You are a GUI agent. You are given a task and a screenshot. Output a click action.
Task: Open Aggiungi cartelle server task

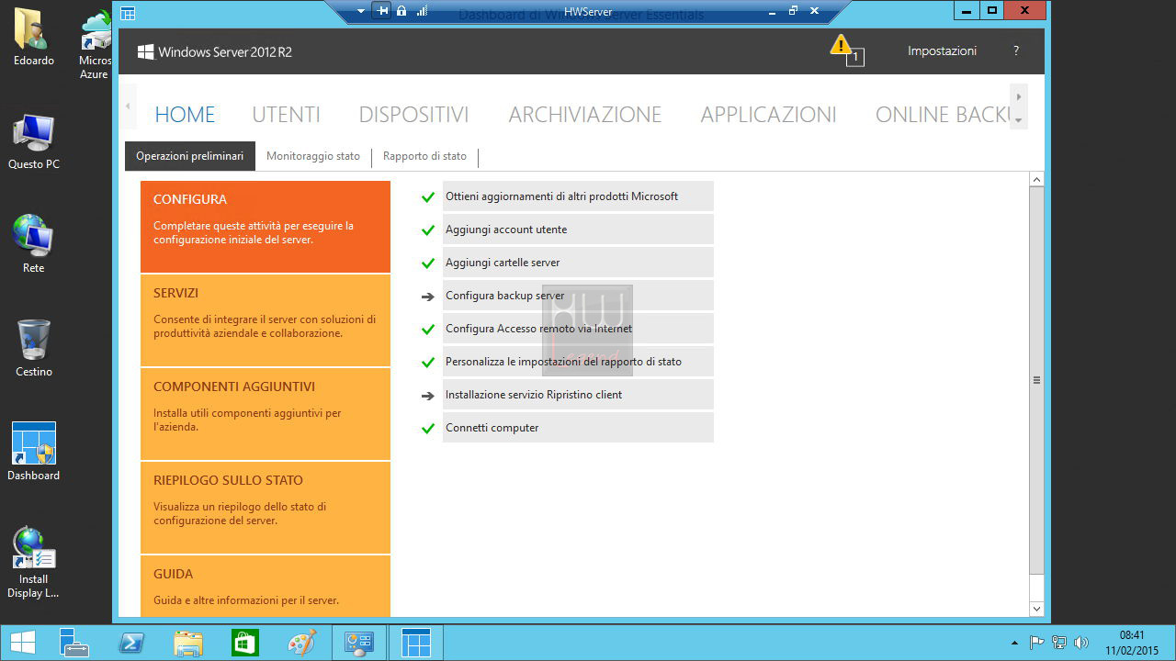pos(578,263)
